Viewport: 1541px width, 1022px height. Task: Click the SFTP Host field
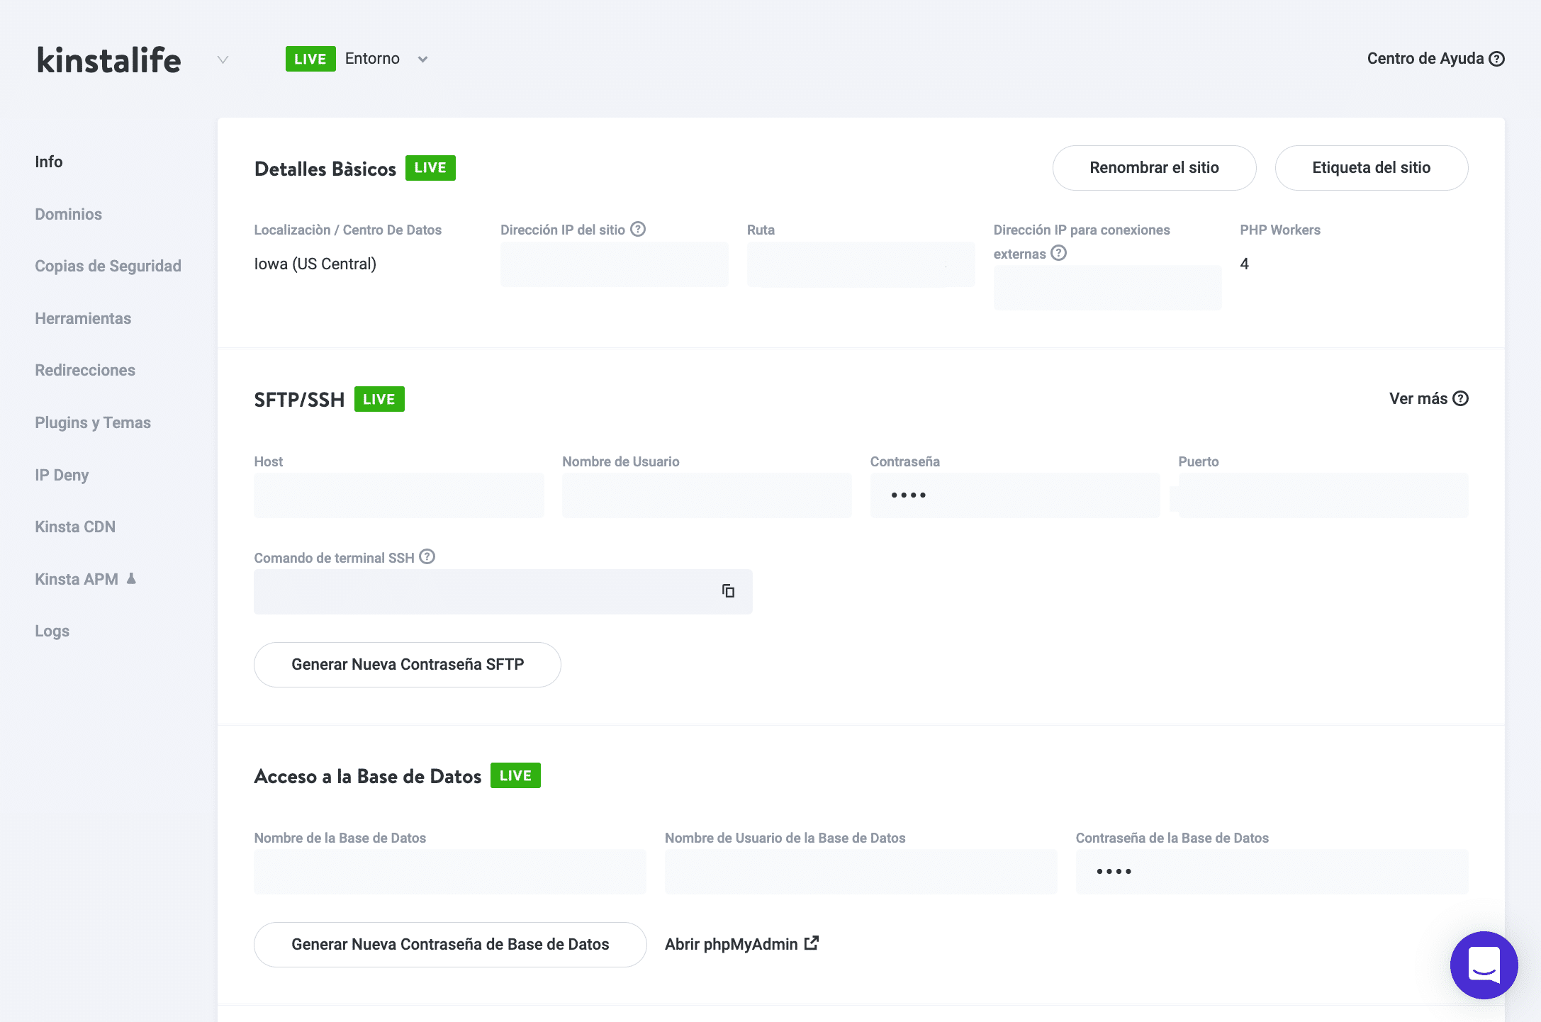click(399, 495)
